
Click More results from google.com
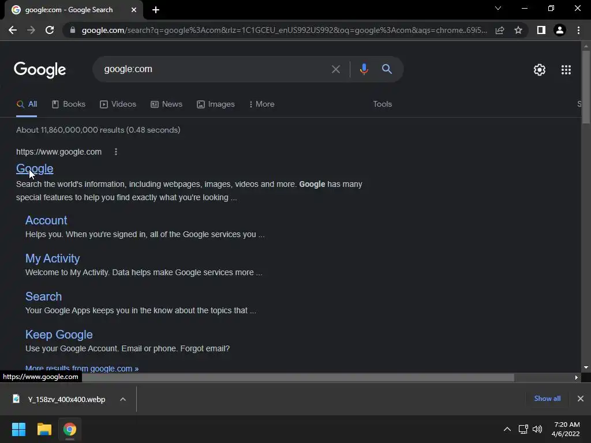point(82,369)
